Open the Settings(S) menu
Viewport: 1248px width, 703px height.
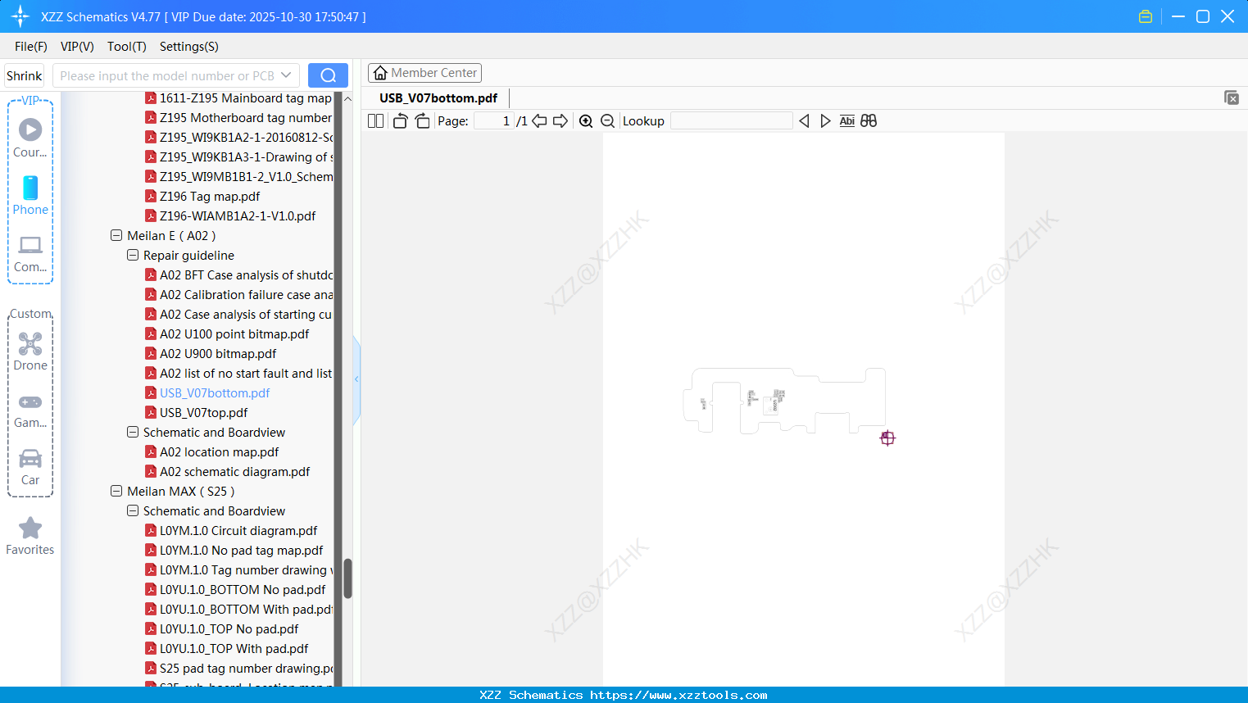point(189,47)
